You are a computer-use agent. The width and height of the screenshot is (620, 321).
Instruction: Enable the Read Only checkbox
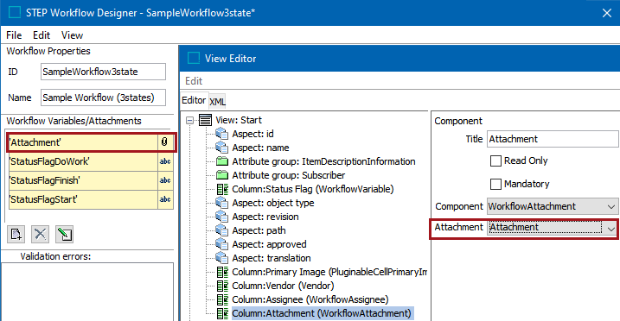coord(495,160)
